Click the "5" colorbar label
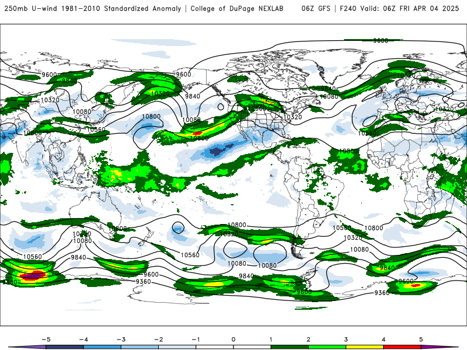 (421, 339)
